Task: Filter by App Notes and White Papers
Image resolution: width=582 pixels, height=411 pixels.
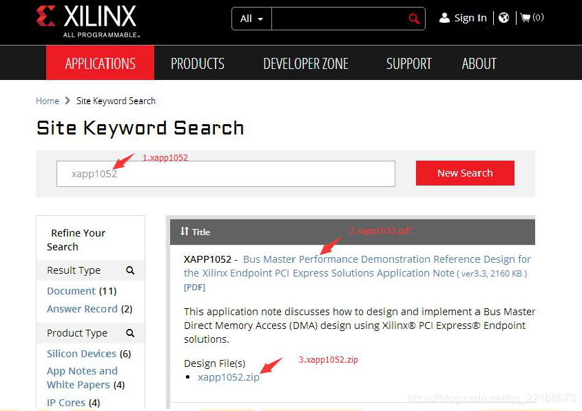Action: 82,378
